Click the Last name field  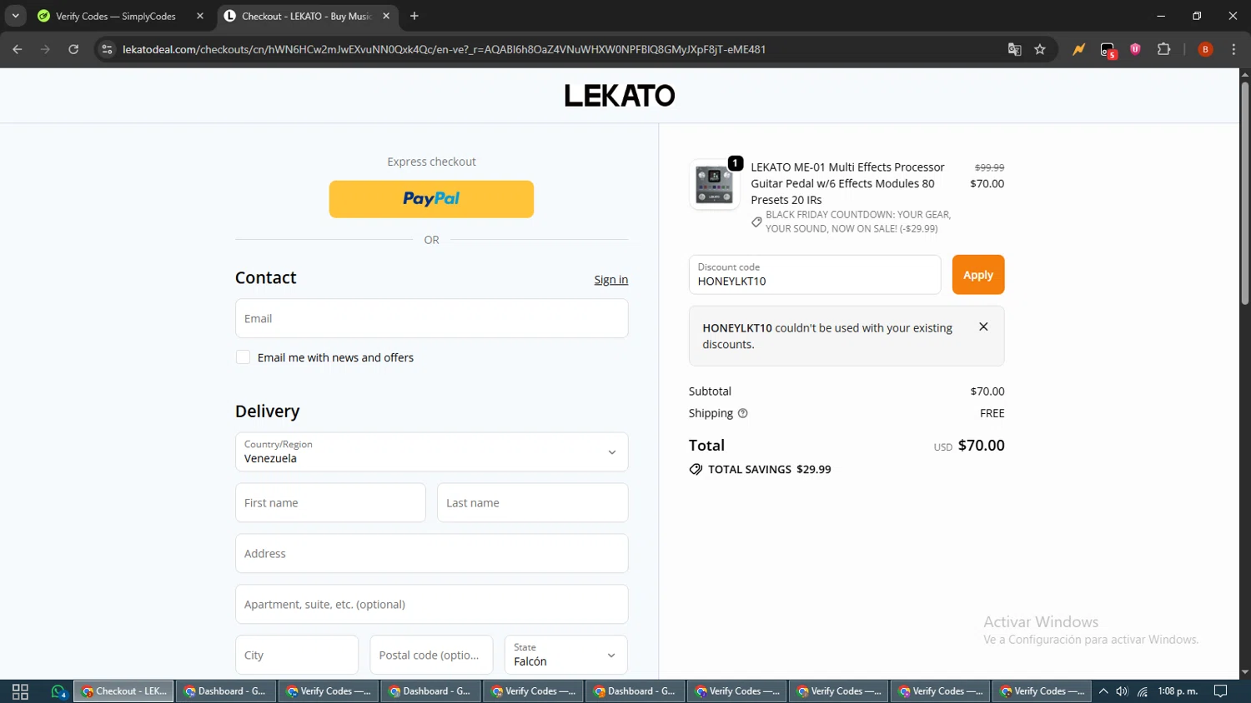(x=532, y=503)
